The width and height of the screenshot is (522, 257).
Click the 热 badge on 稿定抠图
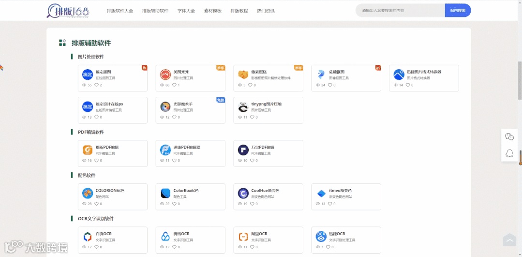[145, 68]
